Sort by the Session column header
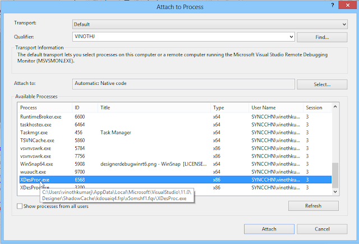The width and height of the screenshot is (359, 244). click(317, 107)
